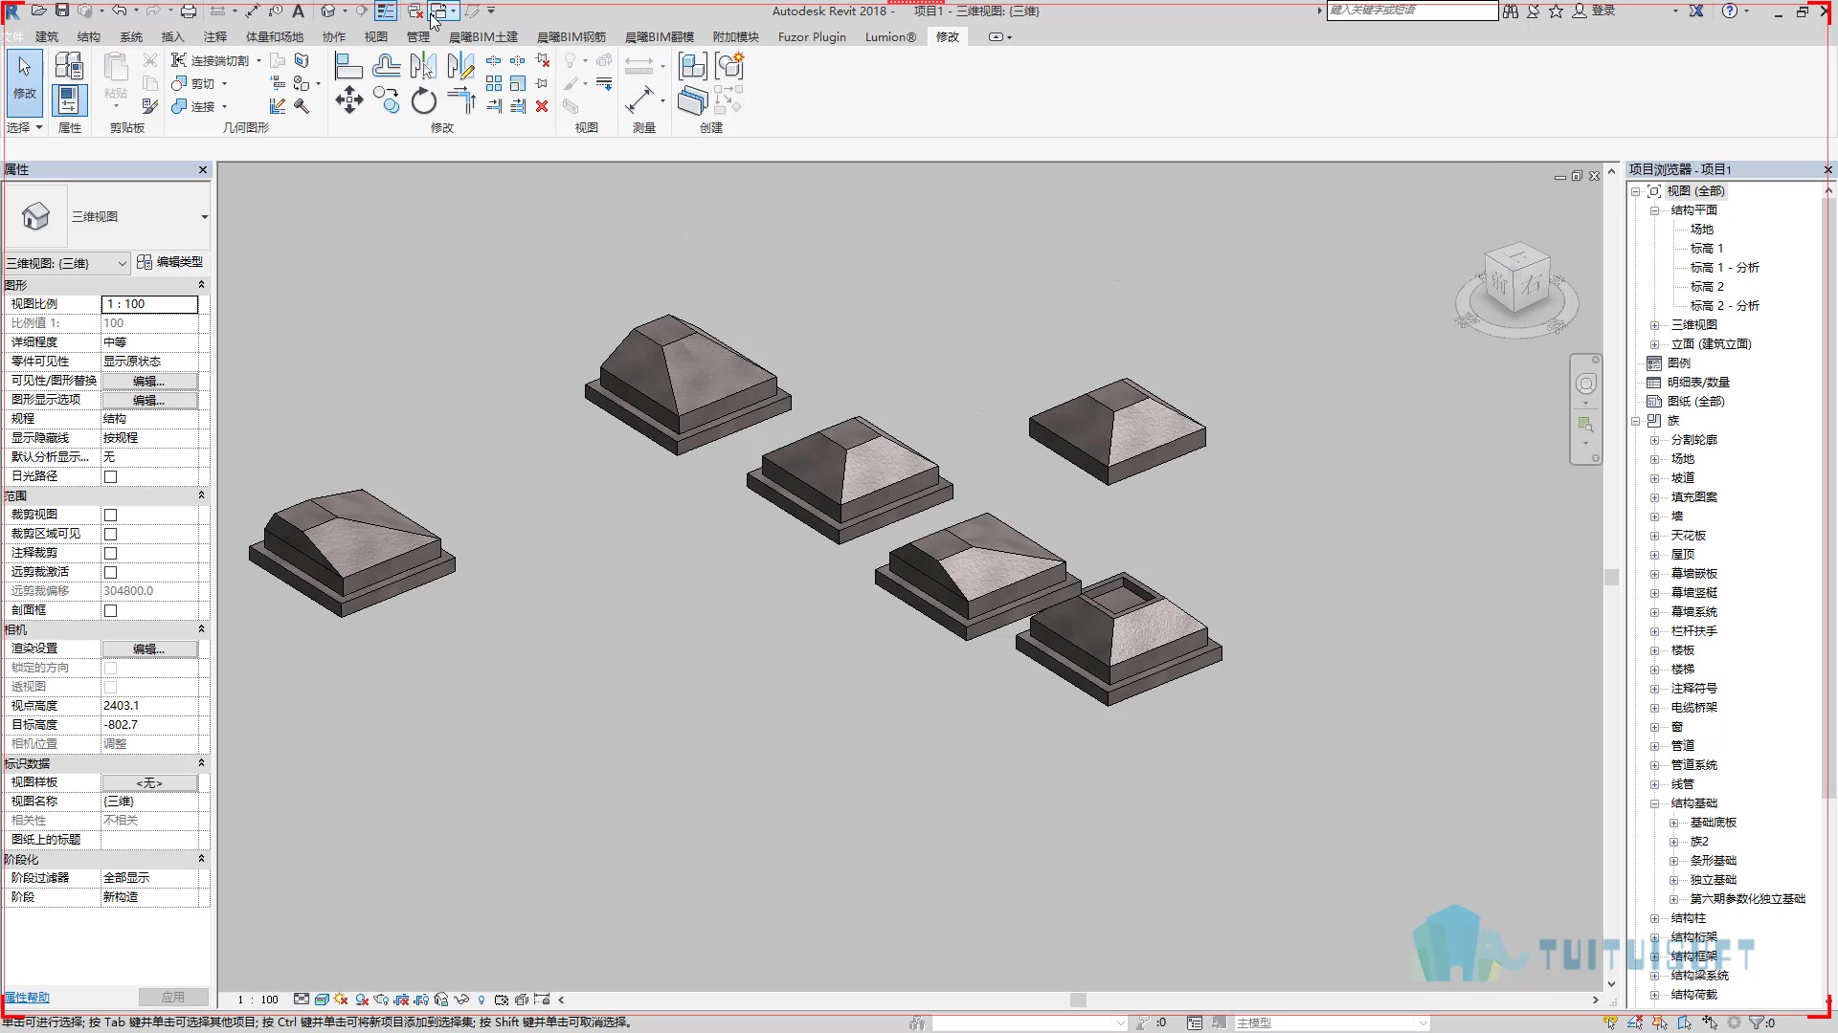Image resolution: width=1838 pixels, height=1033 pixels.
Task: Click the Print icon in quick access toolbar
Action: (189, 11)
